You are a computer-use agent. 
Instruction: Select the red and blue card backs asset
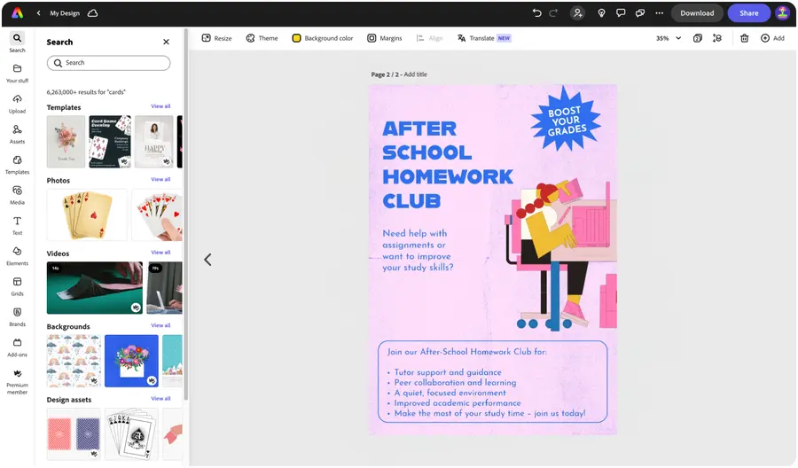click(x=74, y=434)
